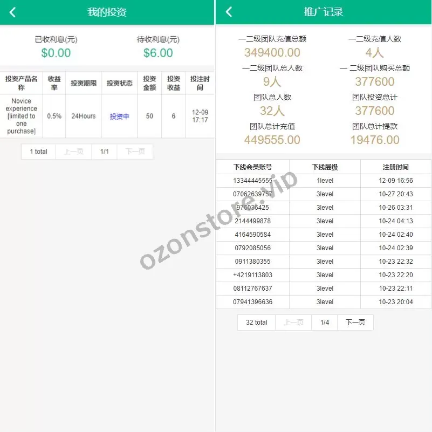Open member account 13344445555 row
This screenshot has width=432, height=432.
pos(252,181)
